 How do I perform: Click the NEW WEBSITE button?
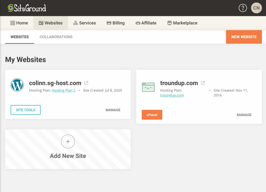[x=244, y=37]
